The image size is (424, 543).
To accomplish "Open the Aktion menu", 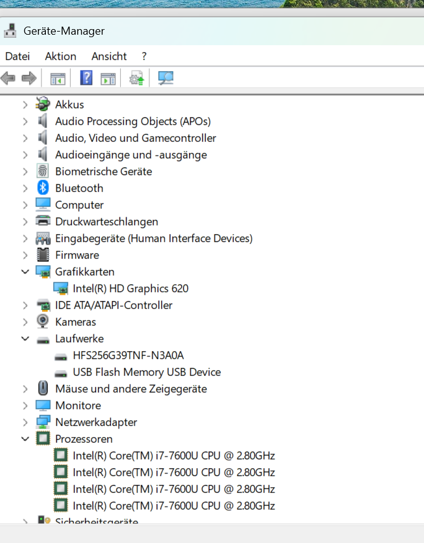I will (x=61, y=56).
